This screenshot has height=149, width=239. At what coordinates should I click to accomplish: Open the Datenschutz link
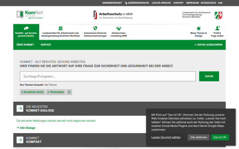208,3
